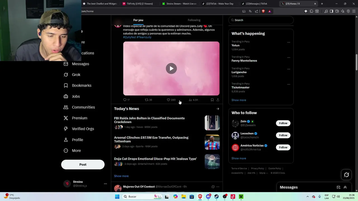Show more in Who to follow
Screen dimensions: 358x201
[x=239, y=158]
